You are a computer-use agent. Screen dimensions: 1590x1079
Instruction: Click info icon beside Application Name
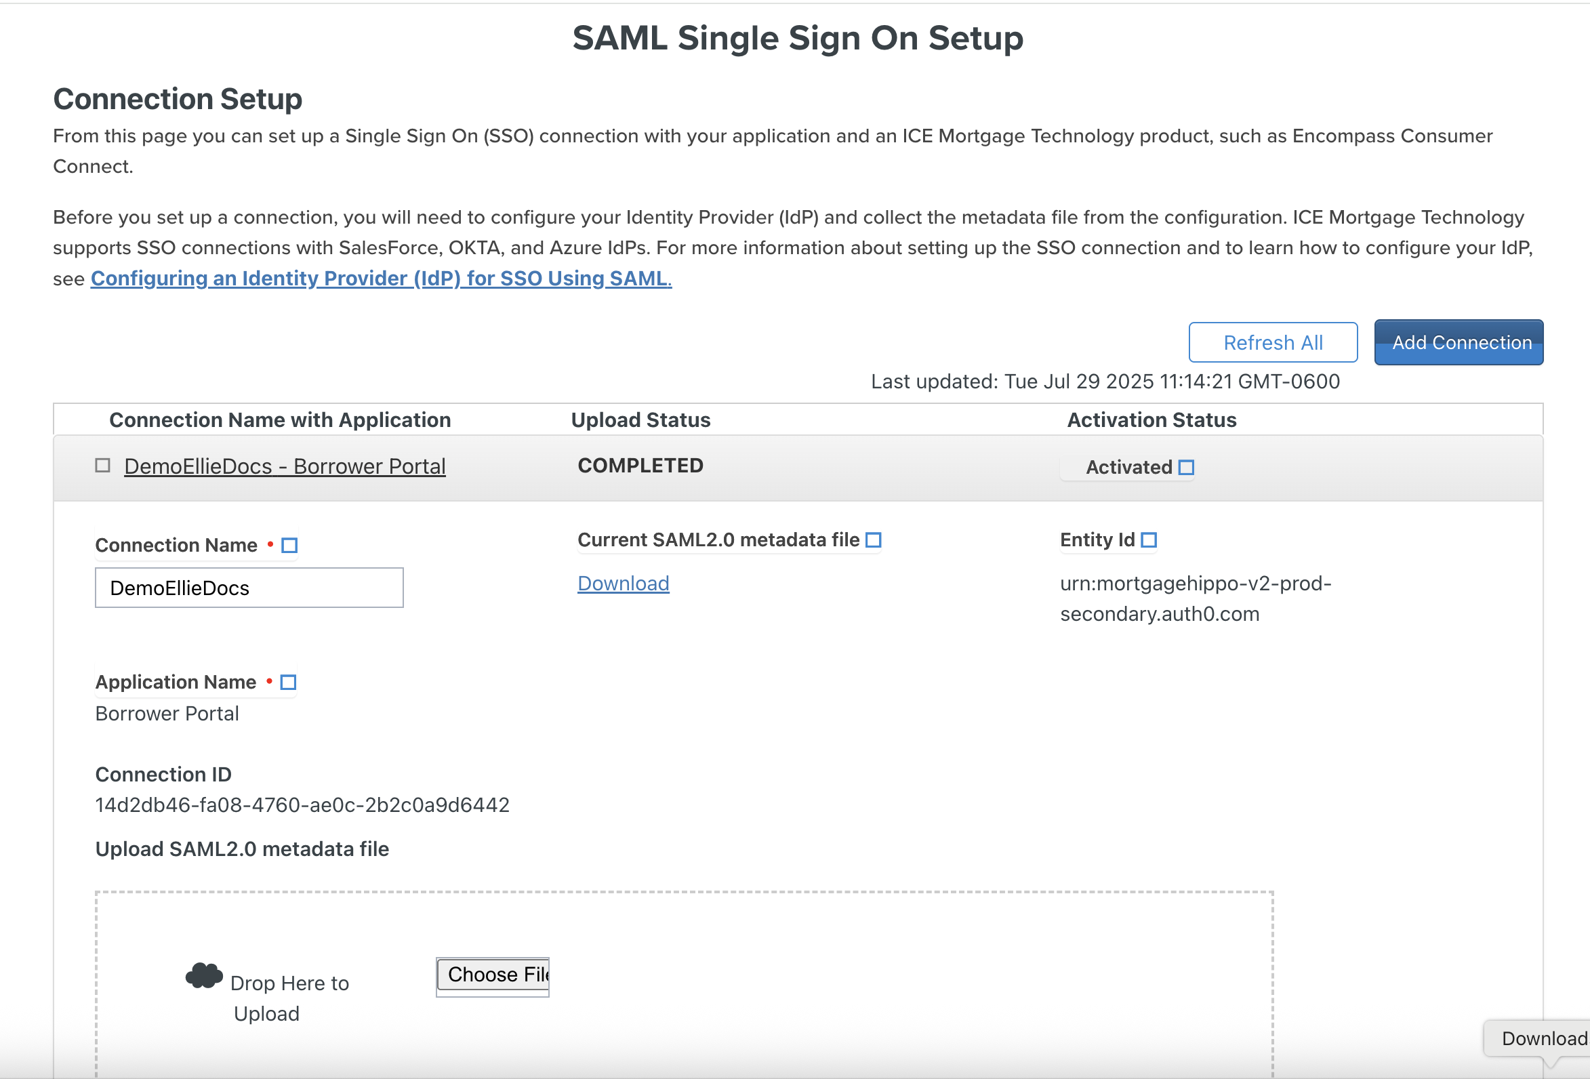click(x=288, y=682)
